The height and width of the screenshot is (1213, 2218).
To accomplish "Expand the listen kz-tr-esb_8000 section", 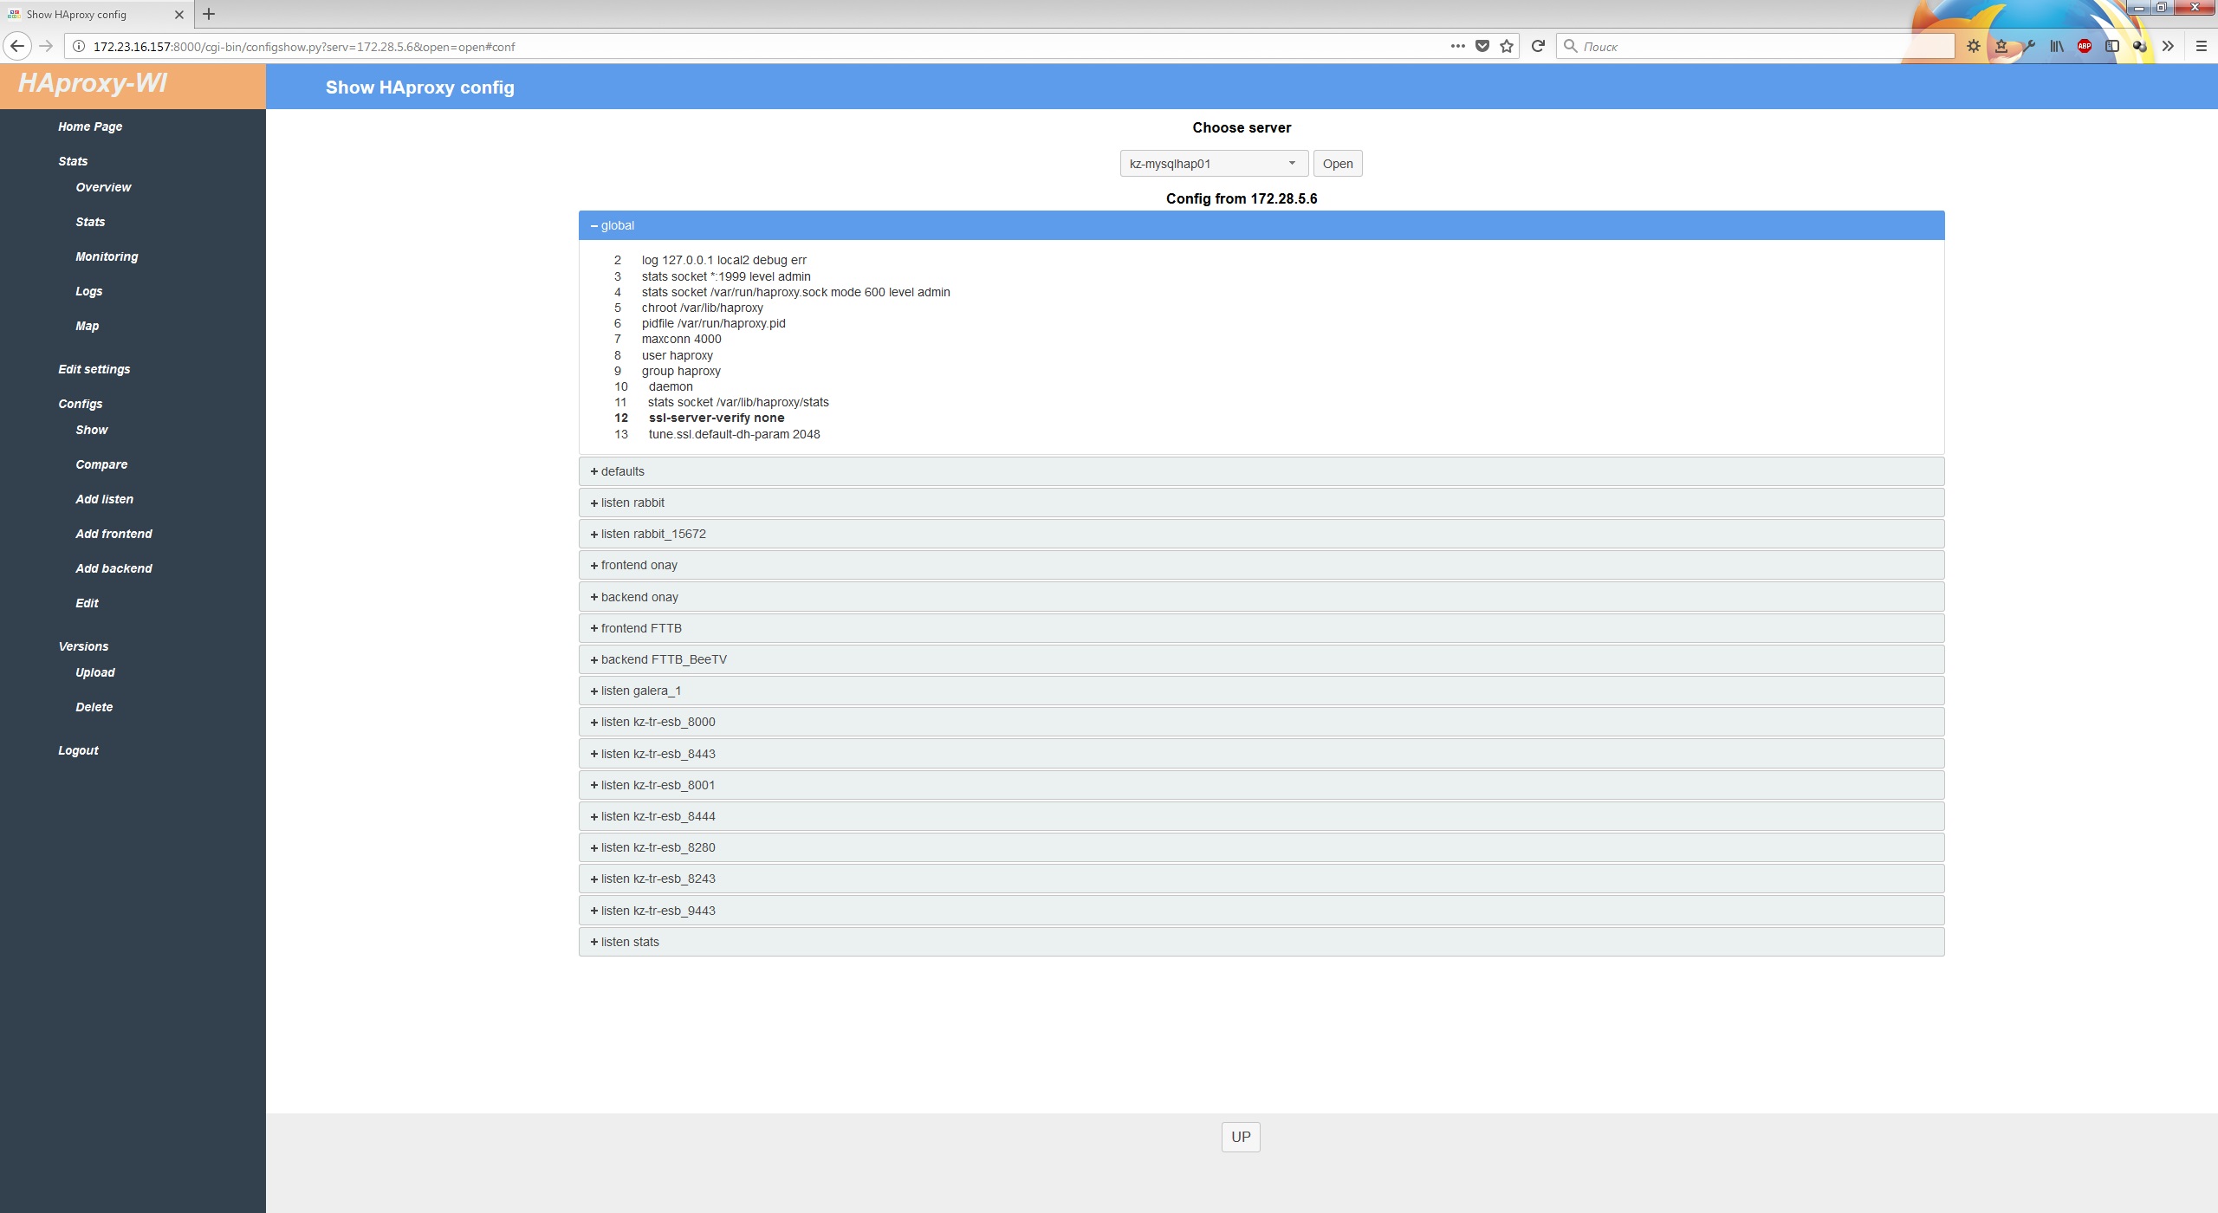I will pyautogui.click(x=1261, y=722).
